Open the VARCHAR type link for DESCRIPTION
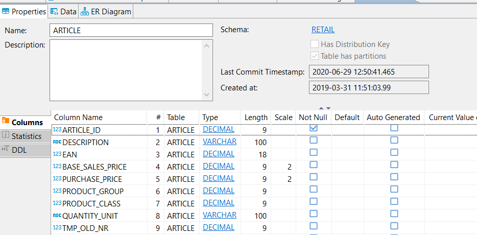 (x=220, y=142)
